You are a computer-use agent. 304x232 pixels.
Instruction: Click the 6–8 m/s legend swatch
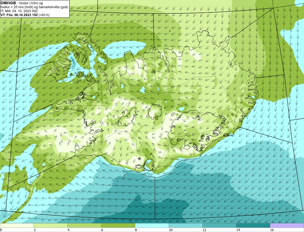coord(118,225)
